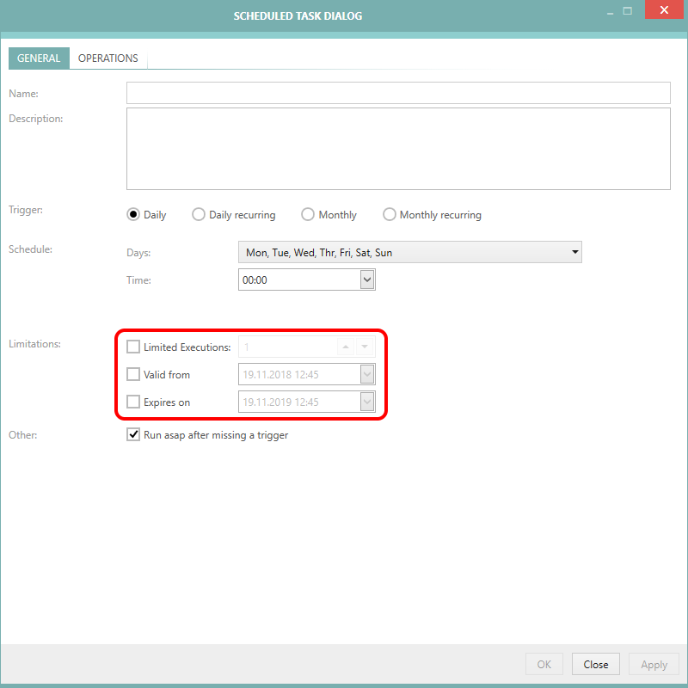Image resolution: width=688 pixels, height=688 pixels.
Task: Tick the Valid from checkbox
Action: [133, 375]
